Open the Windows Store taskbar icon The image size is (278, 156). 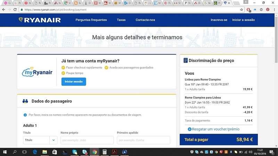point(55,152)
